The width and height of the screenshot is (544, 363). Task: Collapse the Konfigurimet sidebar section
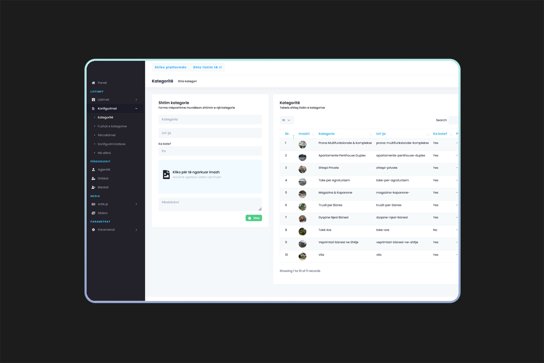[136, 108]
